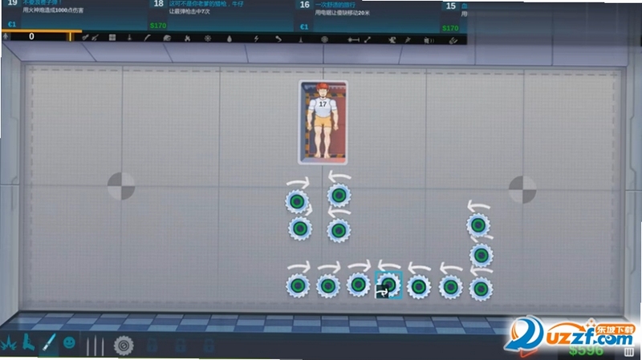This screenshot has height=360, width=642.
Task: Open the smiley face category
Action: pos(69,342)
